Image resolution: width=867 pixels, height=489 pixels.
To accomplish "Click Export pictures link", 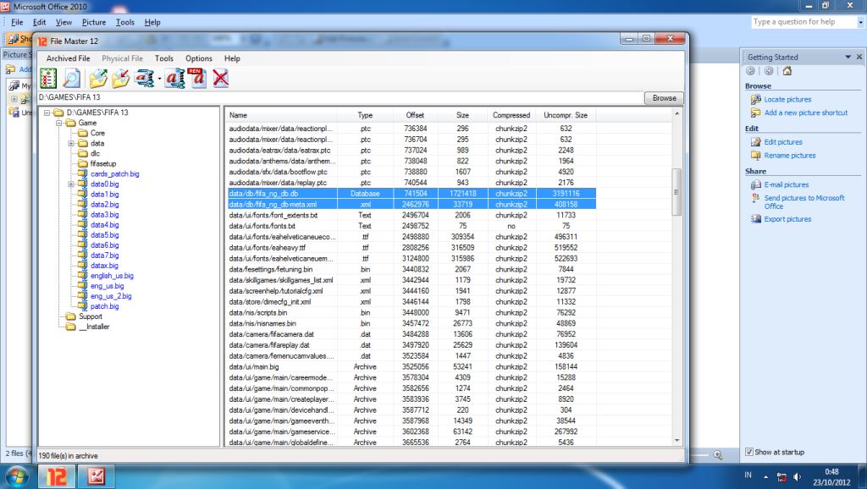I will pyautogui.click(x=787, y=219).
